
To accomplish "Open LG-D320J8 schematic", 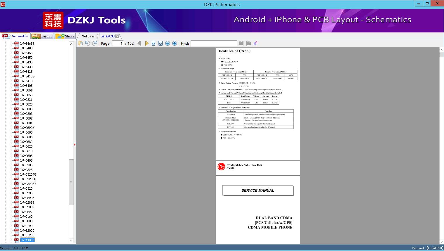I will click(x=28, y=174).
